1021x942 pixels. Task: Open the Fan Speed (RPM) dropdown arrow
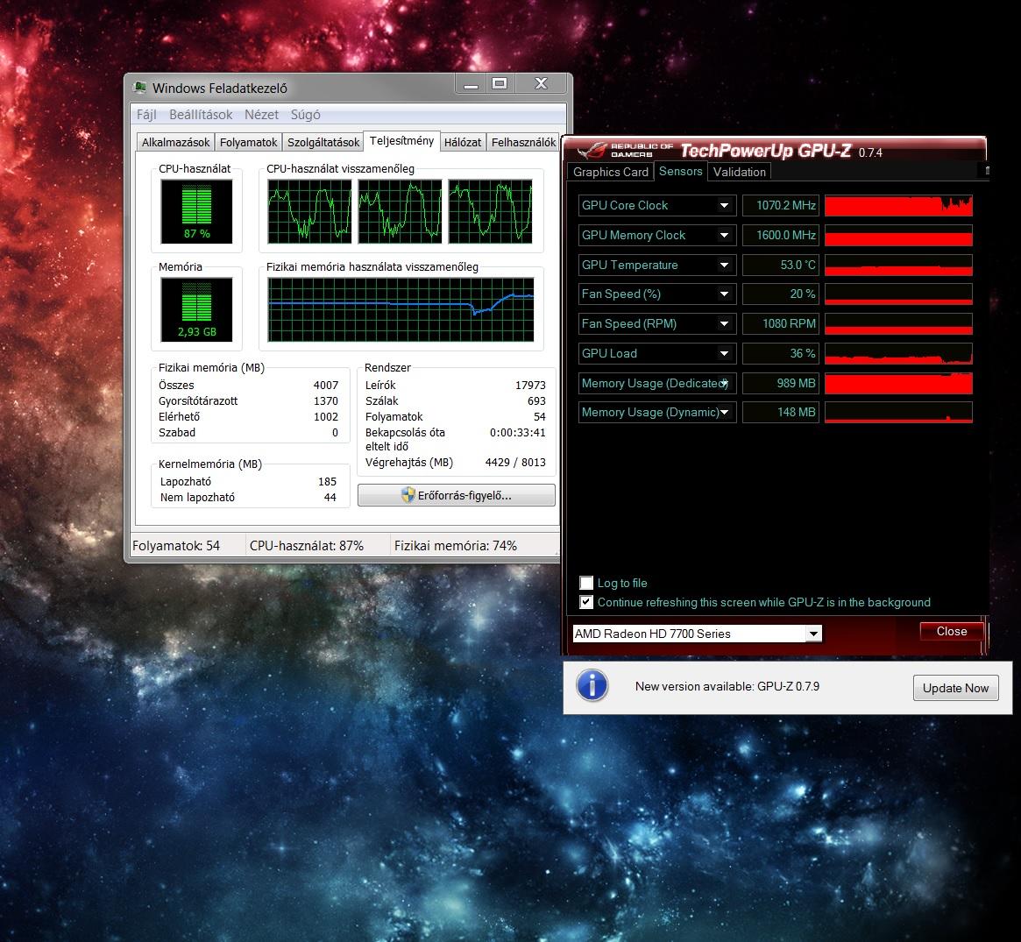[724, 323]
